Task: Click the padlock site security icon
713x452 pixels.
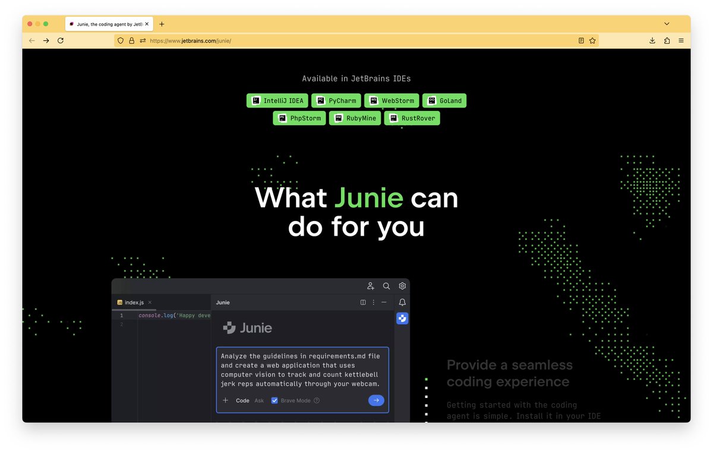Action: 131,41
